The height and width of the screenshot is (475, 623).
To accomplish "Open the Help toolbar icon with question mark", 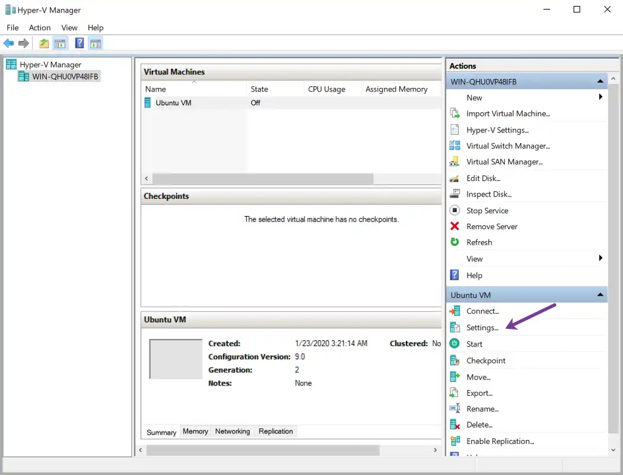I will click(80, 43).
